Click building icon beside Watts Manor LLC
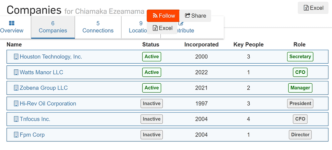 click(16, 72)
